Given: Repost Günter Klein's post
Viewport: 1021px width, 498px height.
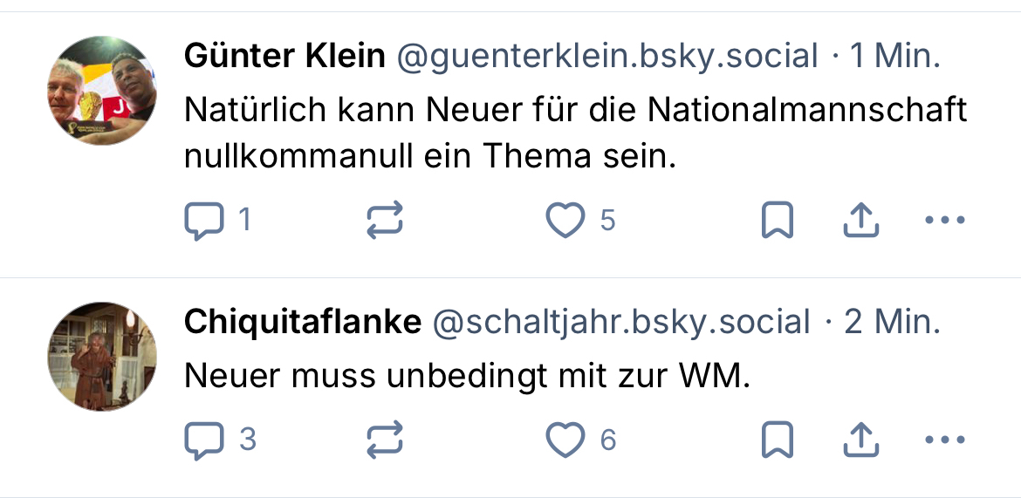Looking at the screenshot, I should (x=384, y=221).
